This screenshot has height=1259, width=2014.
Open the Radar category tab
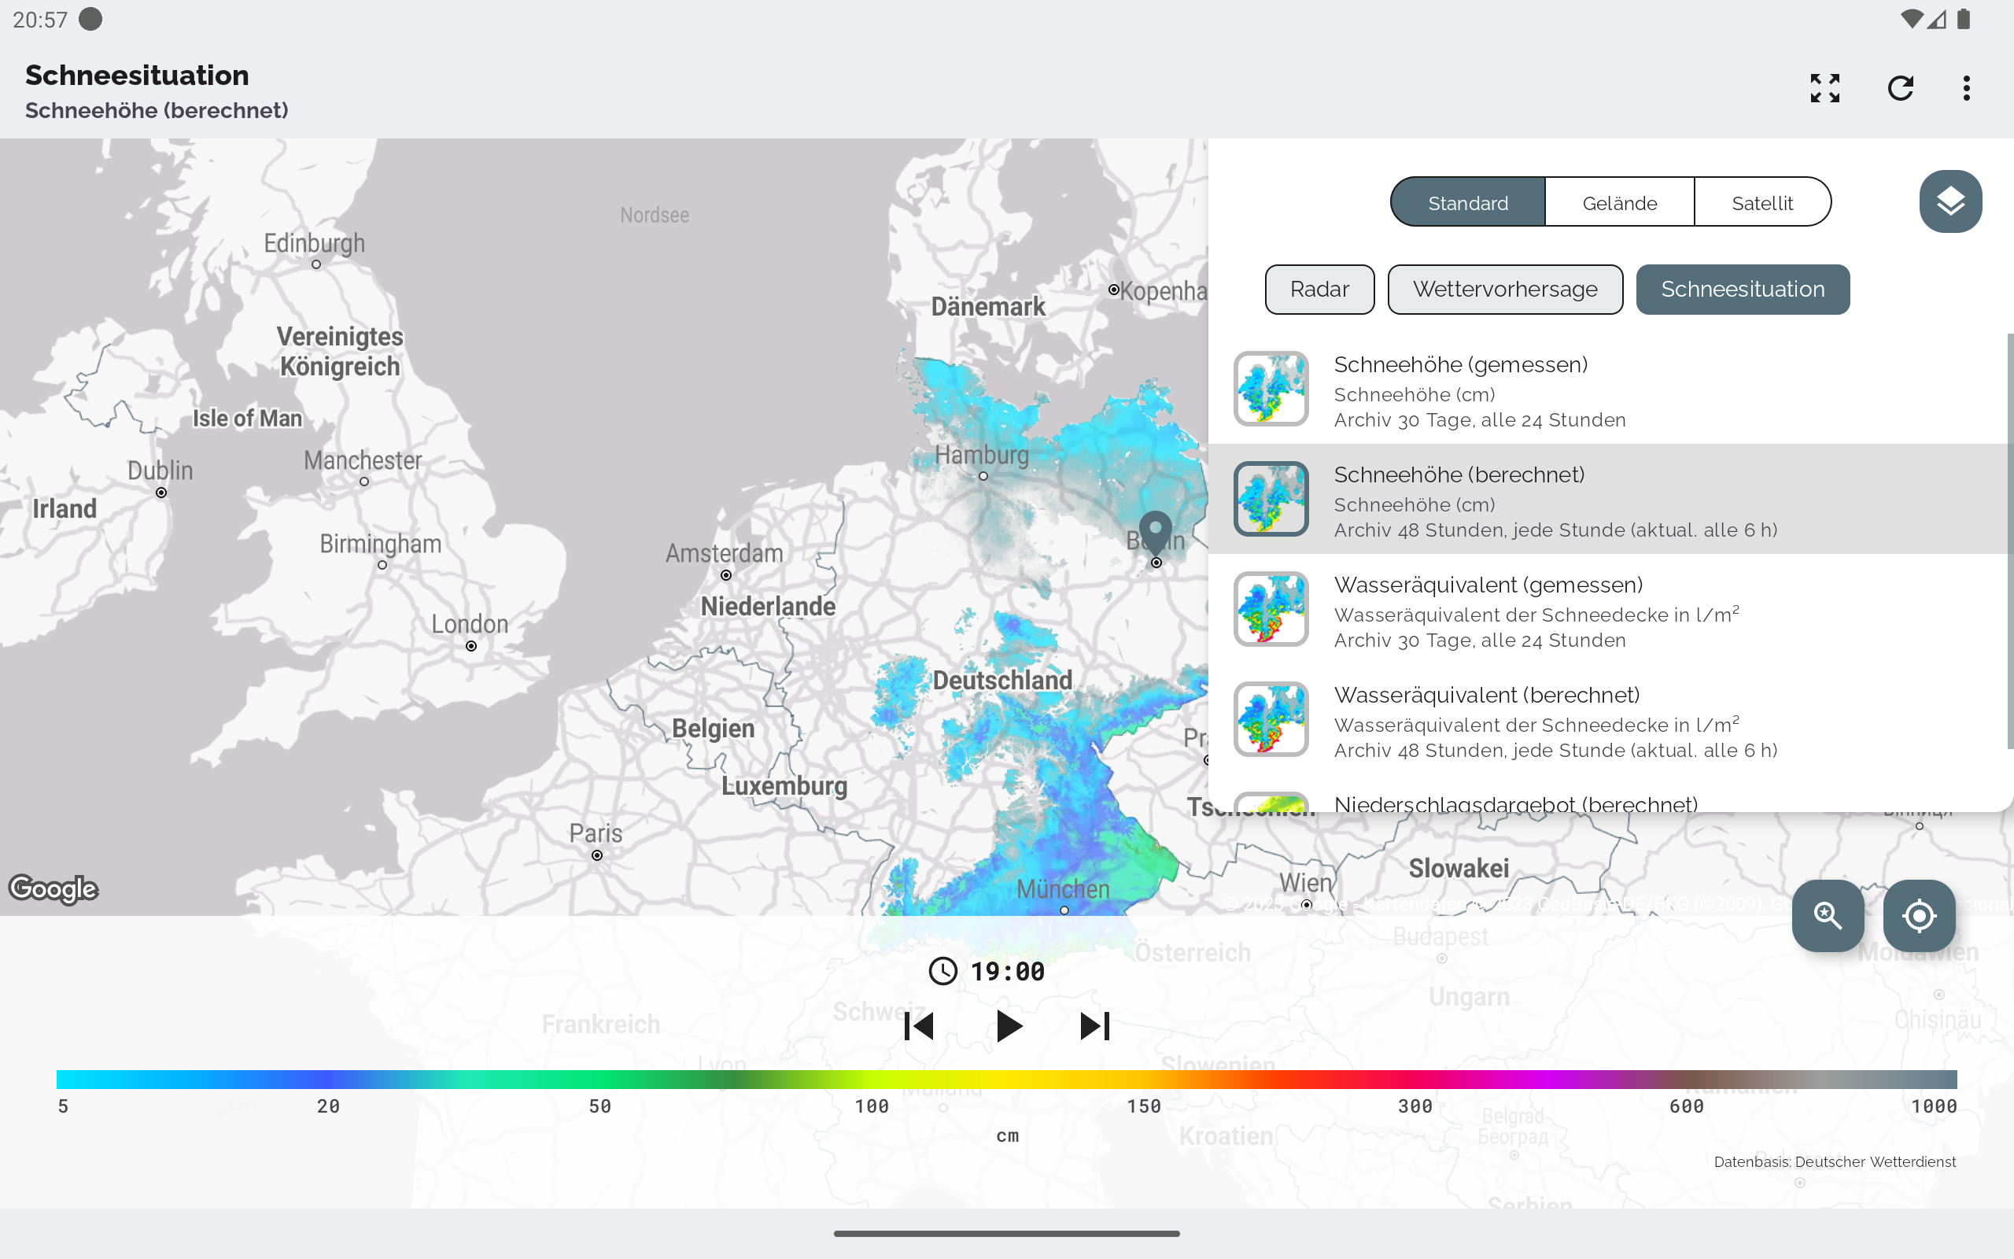click(x=1319, y=289)
